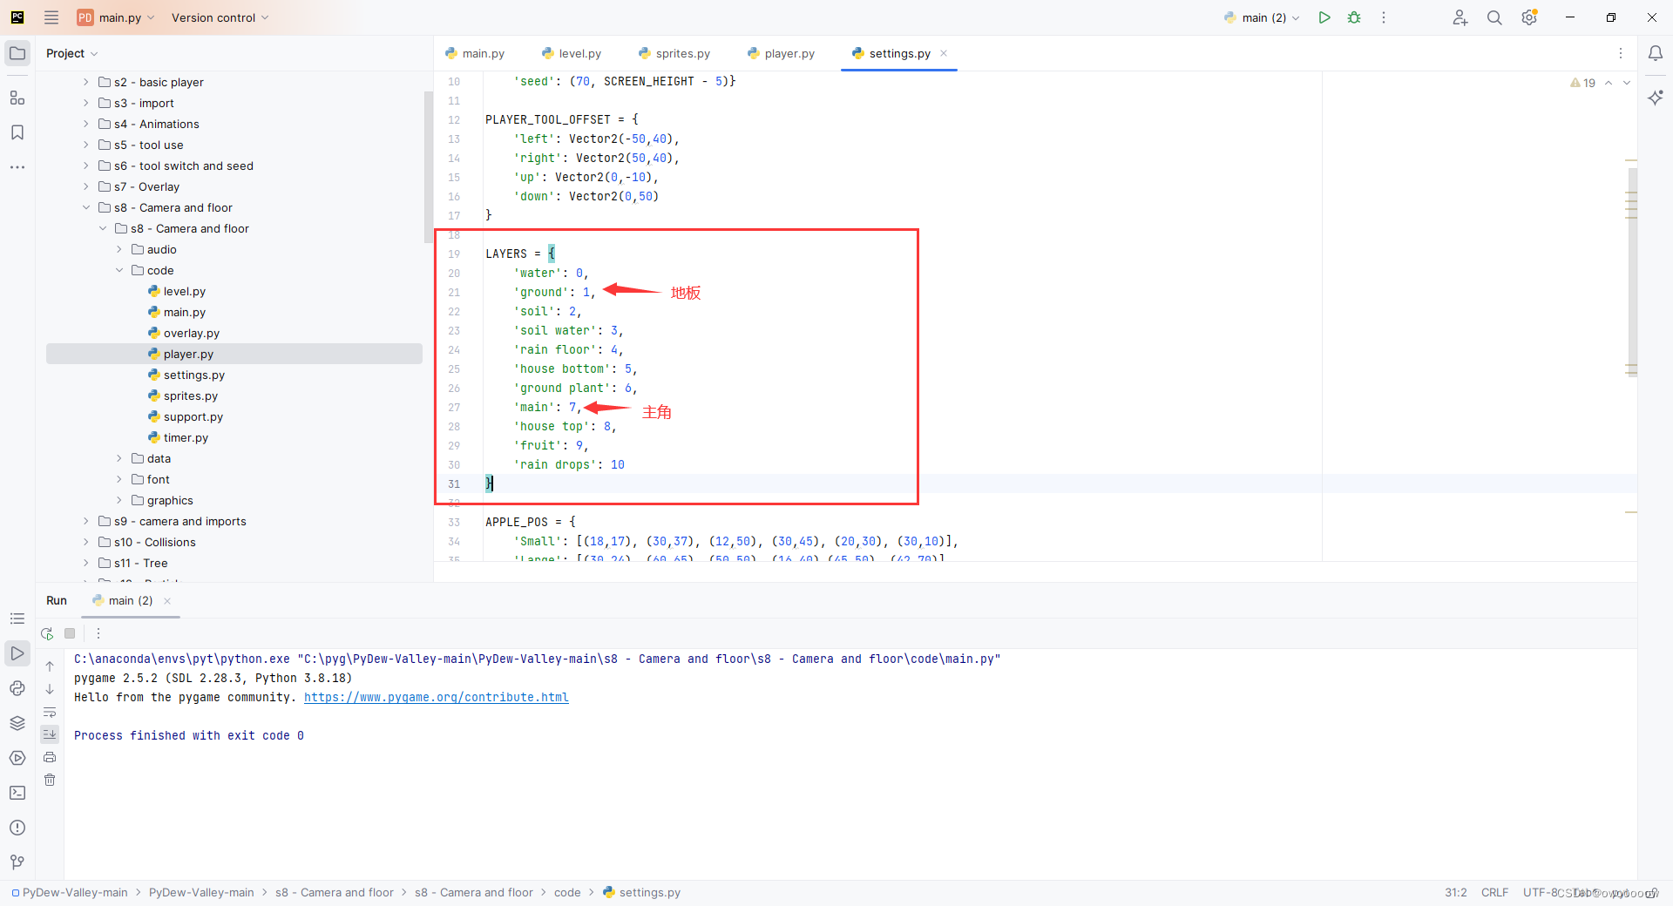Go up the stack trace arrow
The height and width of the screenshot is (906, 1673).
pyautogui.click(x=50, y=666)
